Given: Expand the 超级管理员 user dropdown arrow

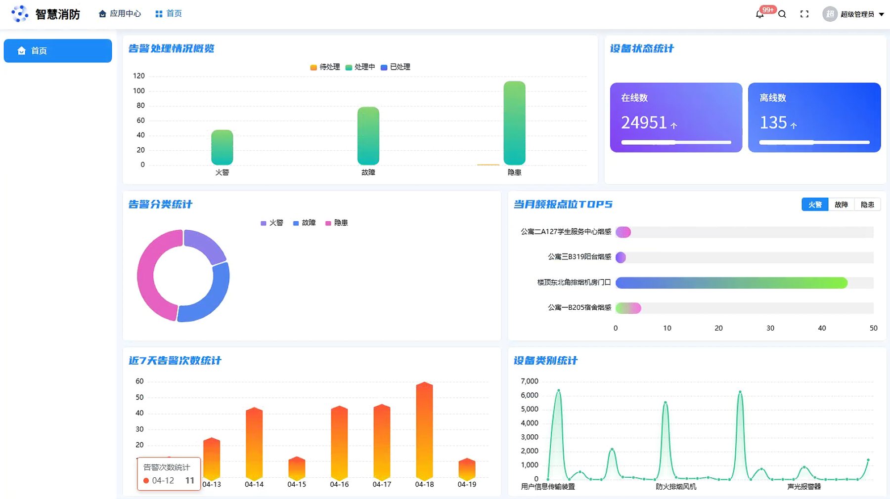Looking at the screenshot, I should coord(881,14).
